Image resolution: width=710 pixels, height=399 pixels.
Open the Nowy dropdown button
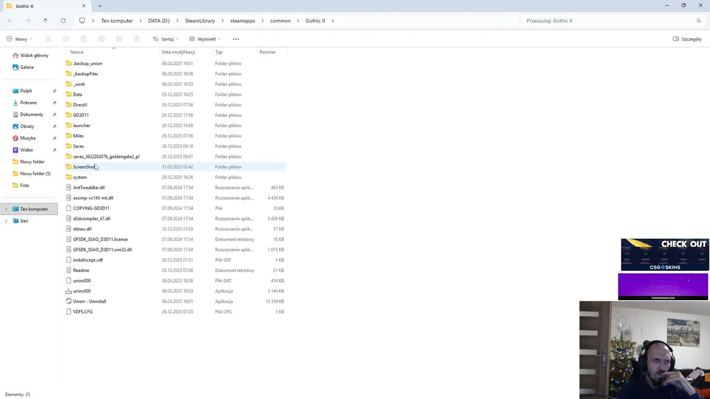click(19, 39)
